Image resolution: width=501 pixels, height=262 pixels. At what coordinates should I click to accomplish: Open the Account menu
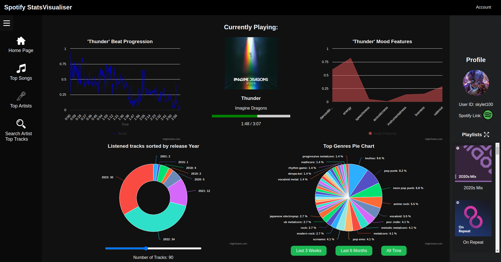click(x=483, y=7)
